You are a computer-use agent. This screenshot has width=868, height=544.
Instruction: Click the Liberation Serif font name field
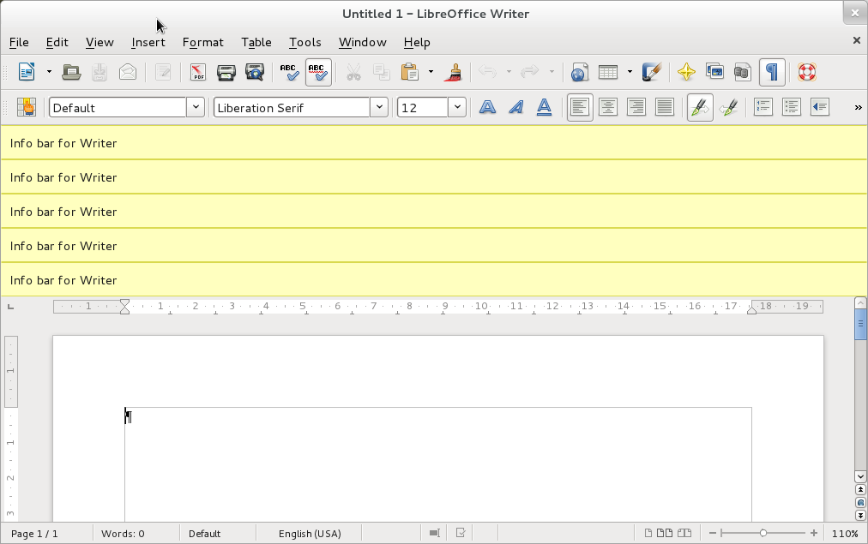[x=292, y=107]
